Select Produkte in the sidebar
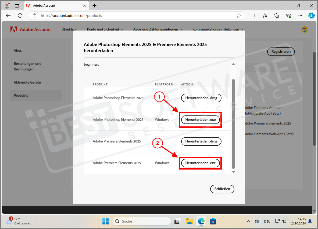This screenshot has height=229, width=318. (36, 95)
